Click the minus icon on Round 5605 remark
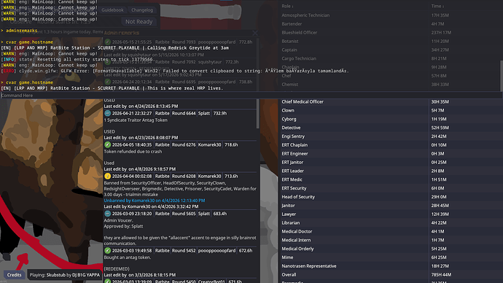 click(x=107, y=214)
